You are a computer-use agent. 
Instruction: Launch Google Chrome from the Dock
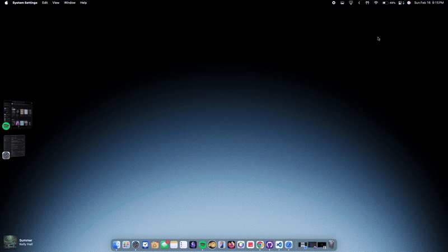pos(260,245)
